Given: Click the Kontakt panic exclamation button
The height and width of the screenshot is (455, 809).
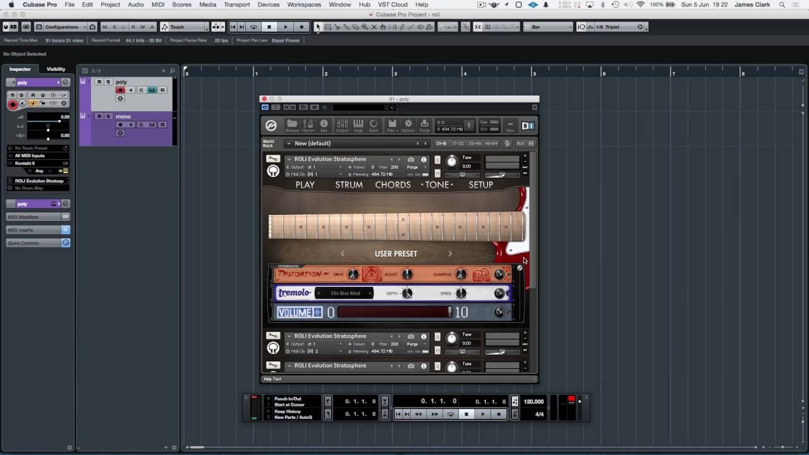Looking at the screenshot, I should (x=469, y=125).
